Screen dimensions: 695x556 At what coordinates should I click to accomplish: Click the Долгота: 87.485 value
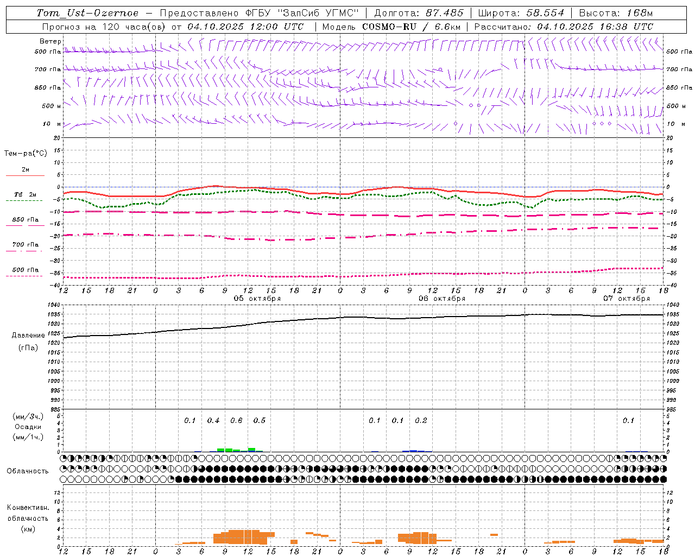coord(419,13)
